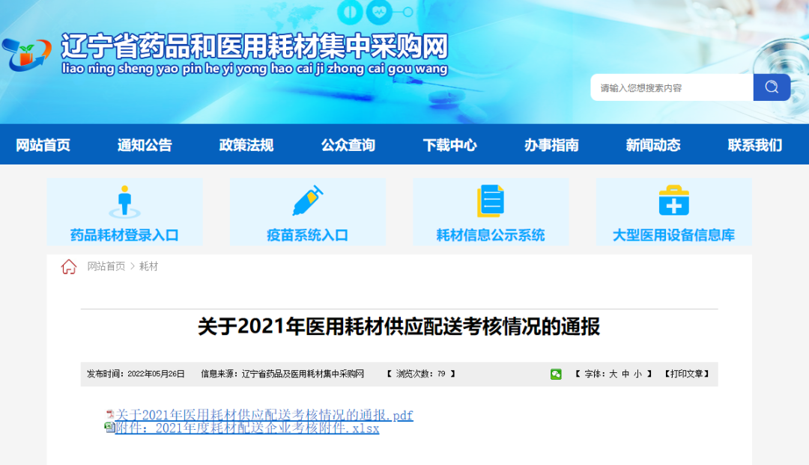Screen dimensions: 809x465
Task: Click the document icon for consumables system
Action: 490,201
